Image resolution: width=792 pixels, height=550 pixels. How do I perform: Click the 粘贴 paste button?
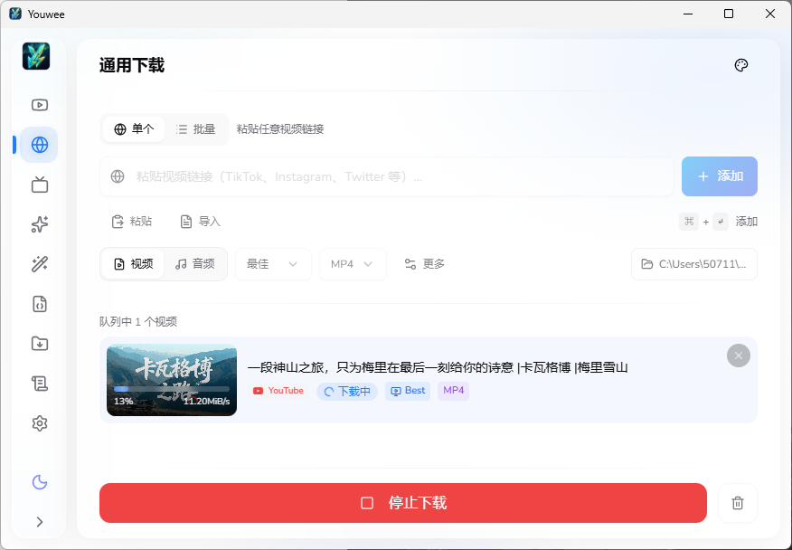coord(131,222)
